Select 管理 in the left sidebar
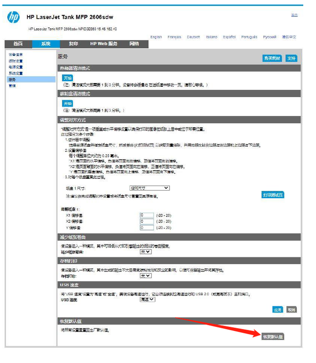The image size is (316, 363). 12,85
